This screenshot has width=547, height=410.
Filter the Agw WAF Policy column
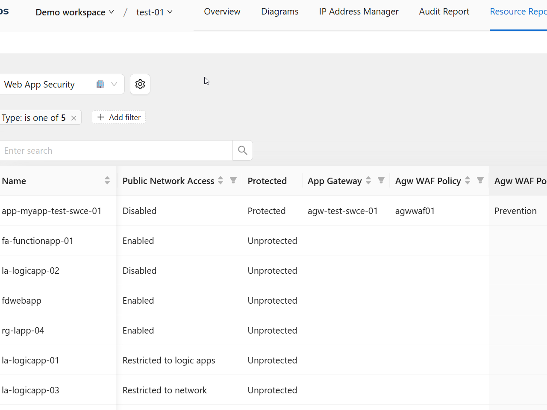[x=480, y=180]
